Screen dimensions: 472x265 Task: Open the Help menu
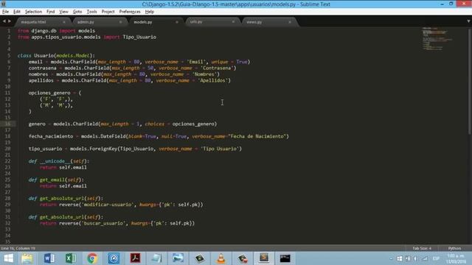click(150, 12)
